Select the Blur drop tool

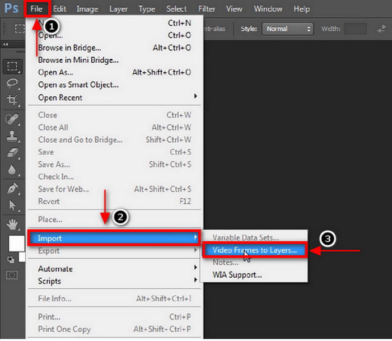coord(12,170)
